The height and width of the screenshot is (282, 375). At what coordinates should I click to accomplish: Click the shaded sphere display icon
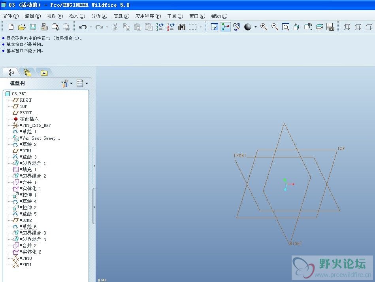(248, 27)
